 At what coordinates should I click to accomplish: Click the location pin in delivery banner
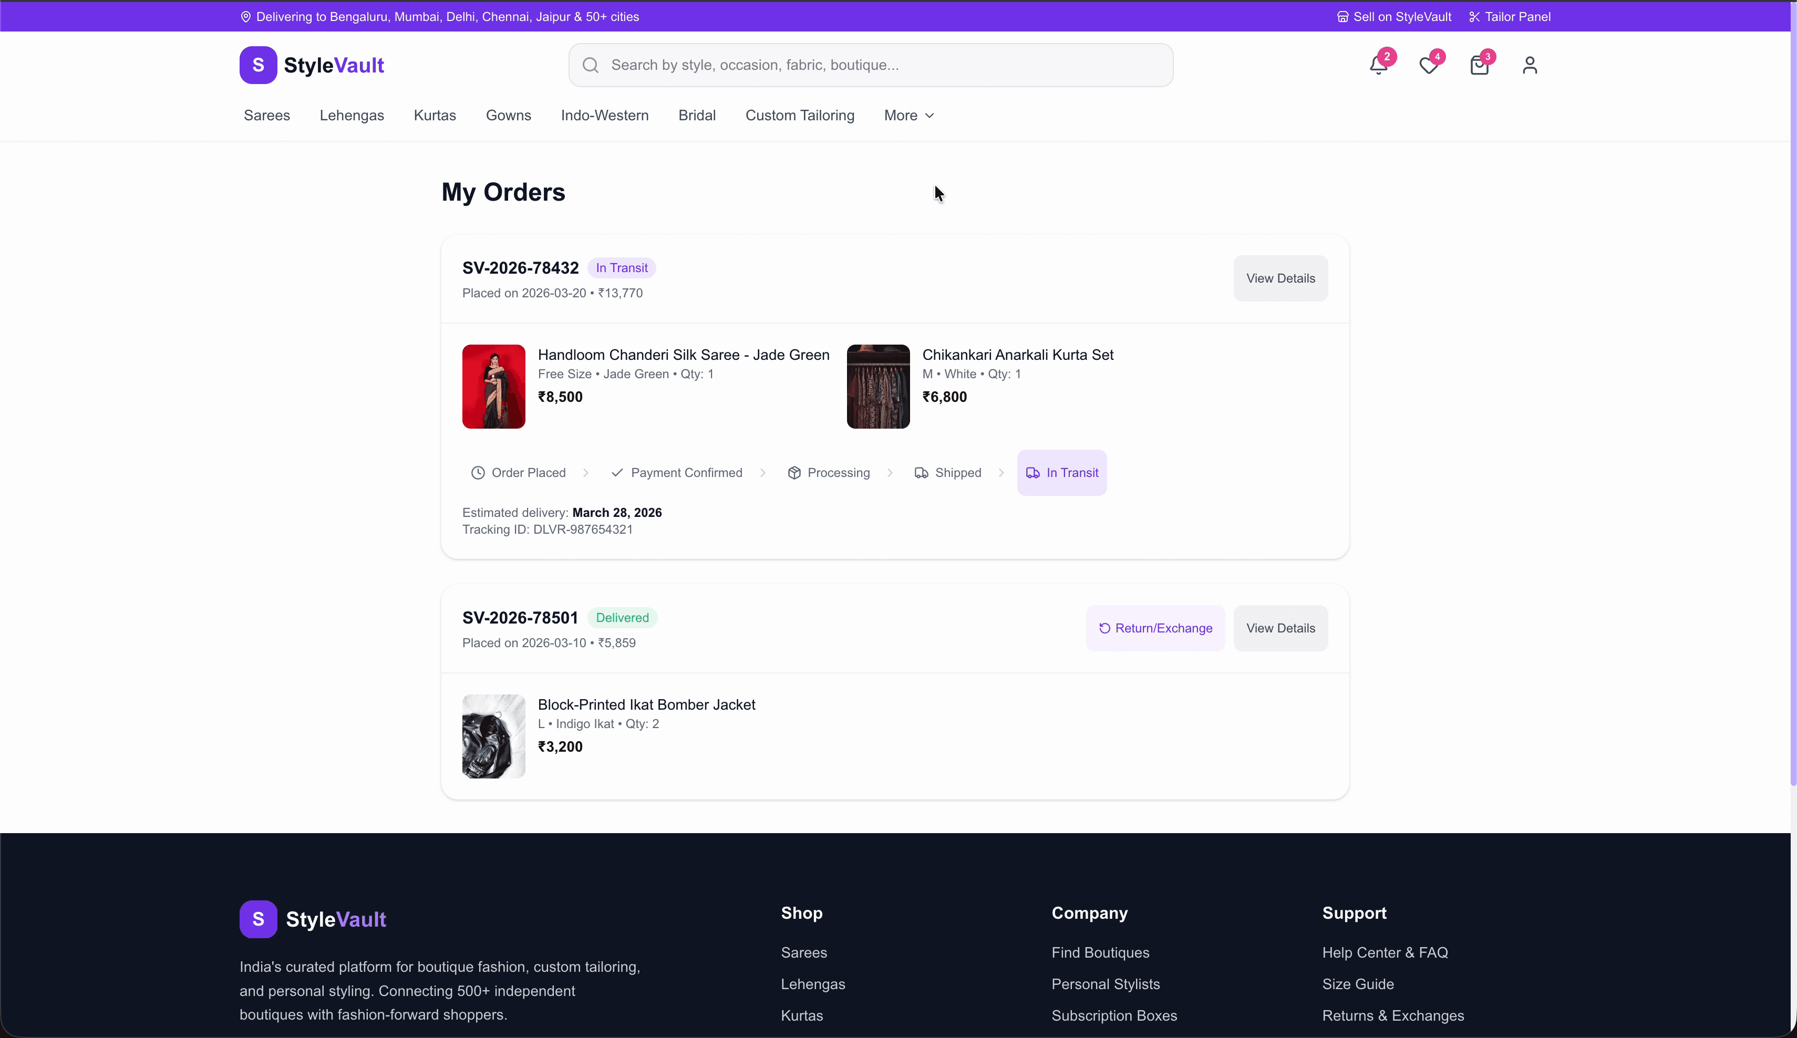[x=246, y=16]
